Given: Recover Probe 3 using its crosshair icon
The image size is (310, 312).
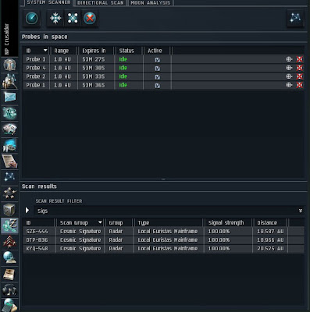Looking at the screenshot, I should click(289, 59).
